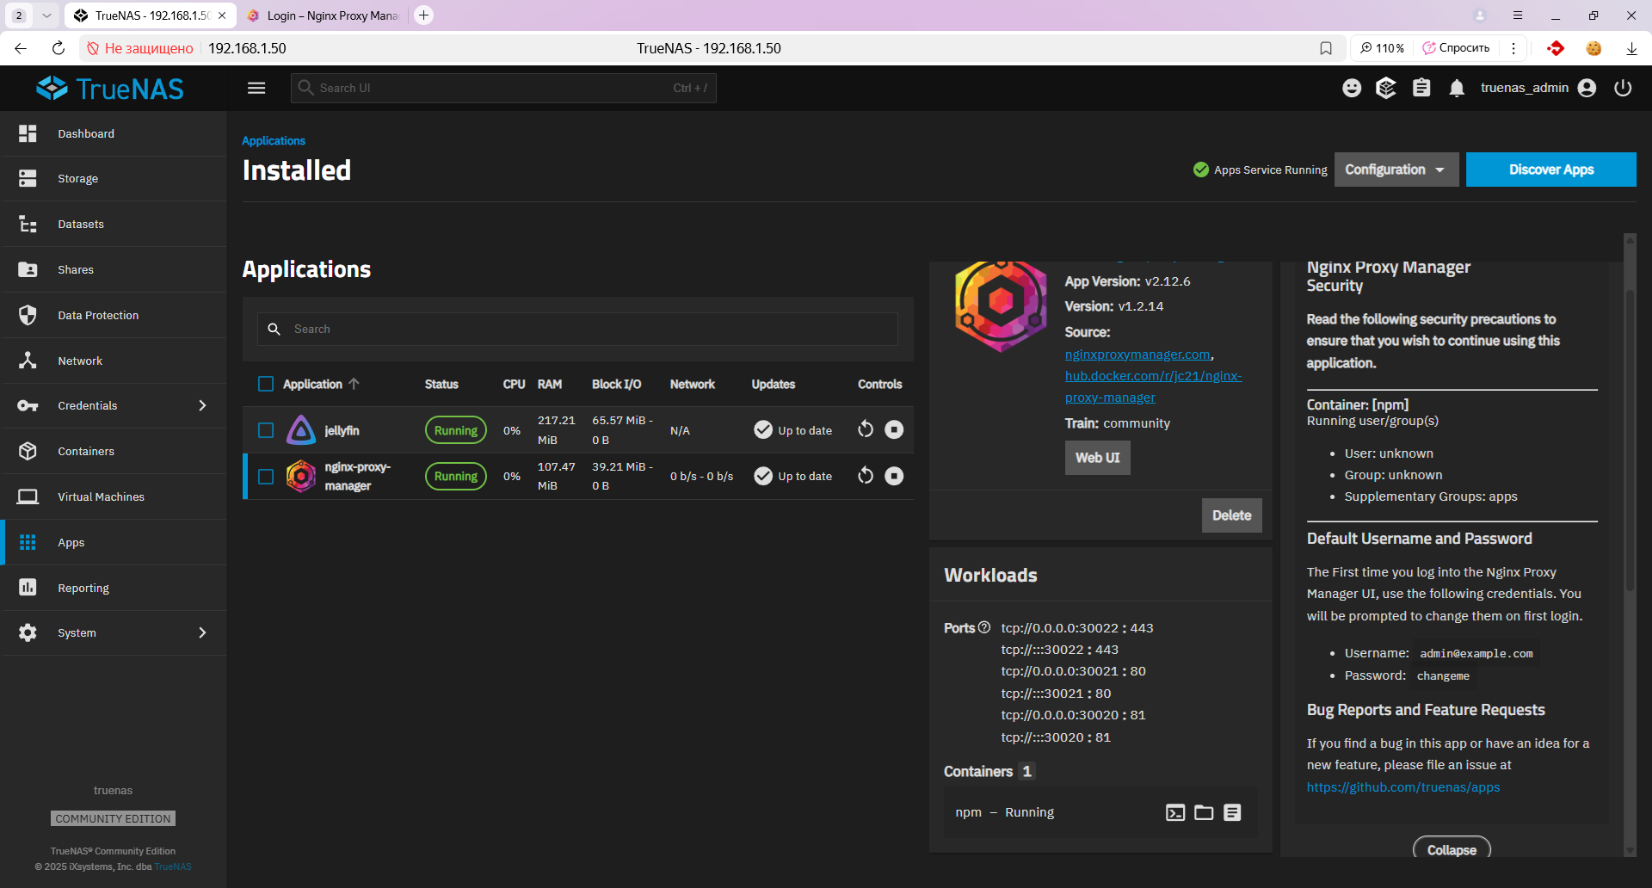This screenshot has height=888, width=1652.
Task: Open the jobs clipboard icon
Action: [1421, 88]
